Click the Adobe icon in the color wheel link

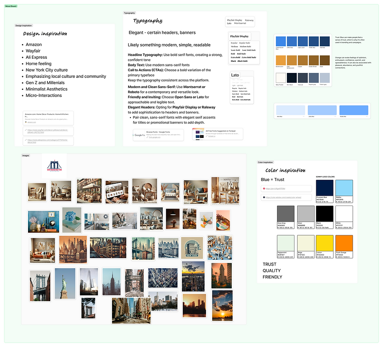click(x=264, y=197)
